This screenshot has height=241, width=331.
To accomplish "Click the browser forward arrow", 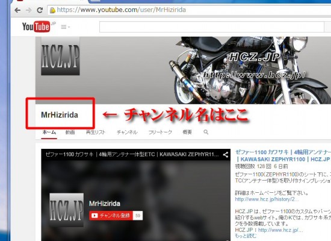I will coord(28,10).
